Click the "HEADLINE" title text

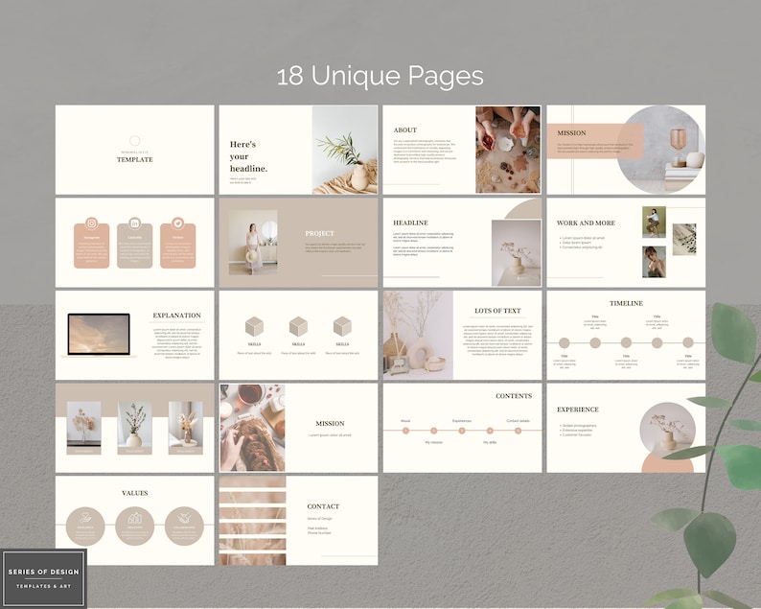tap(410, 223)
